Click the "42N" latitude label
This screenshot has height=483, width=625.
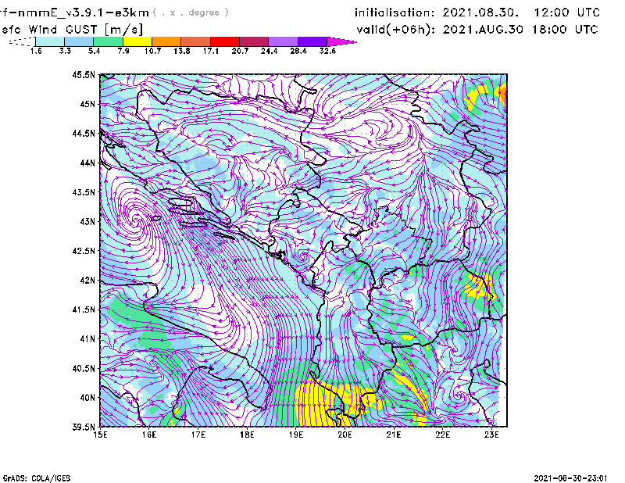[87, 281]
